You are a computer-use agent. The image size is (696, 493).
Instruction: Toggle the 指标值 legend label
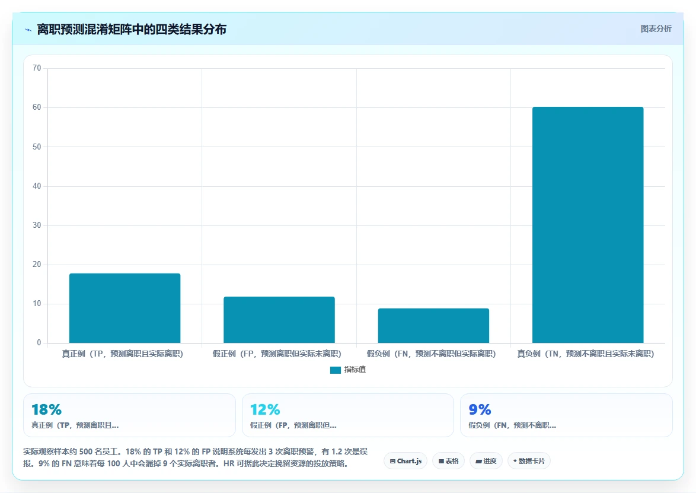pos(355,370)
